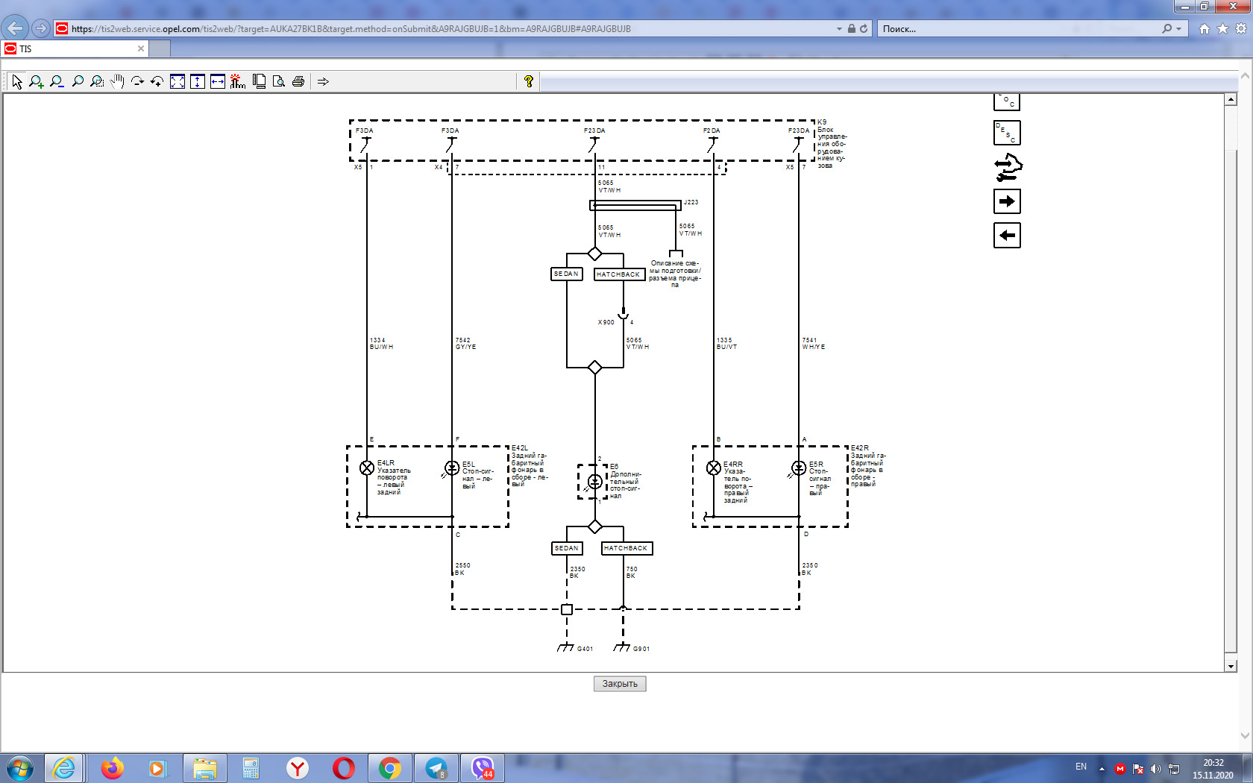Select the hand pan tool

pos(117,81)
